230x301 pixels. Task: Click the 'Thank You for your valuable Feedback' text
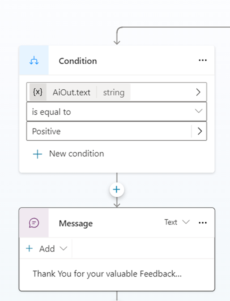(x=107, y=274)
